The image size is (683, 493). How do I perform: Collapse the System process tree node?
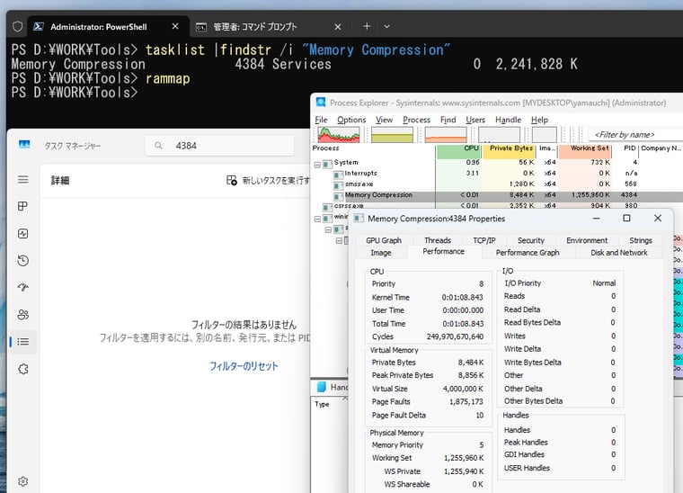317,165
